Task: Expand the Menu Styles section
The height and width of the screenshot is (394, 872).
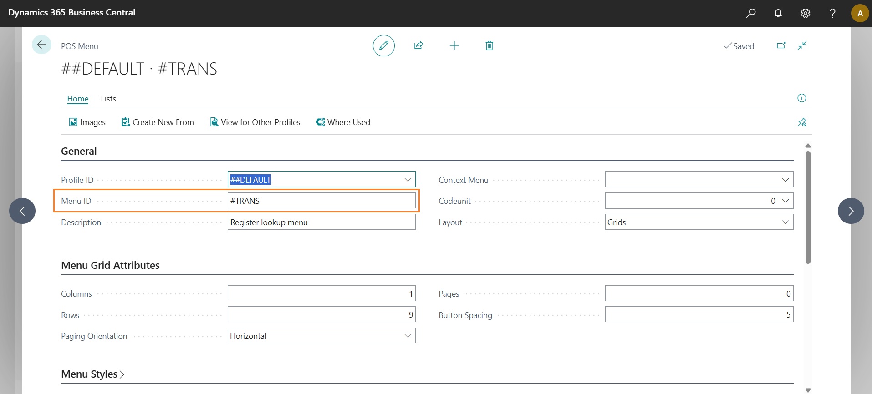Action: click(x=92, y=374)
